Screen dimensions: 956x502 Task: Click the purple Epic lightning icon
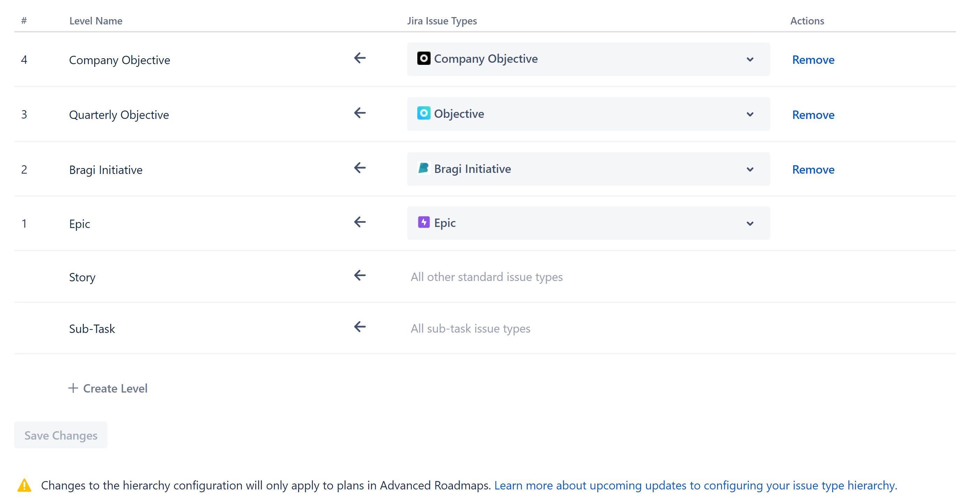click(424, 222)
